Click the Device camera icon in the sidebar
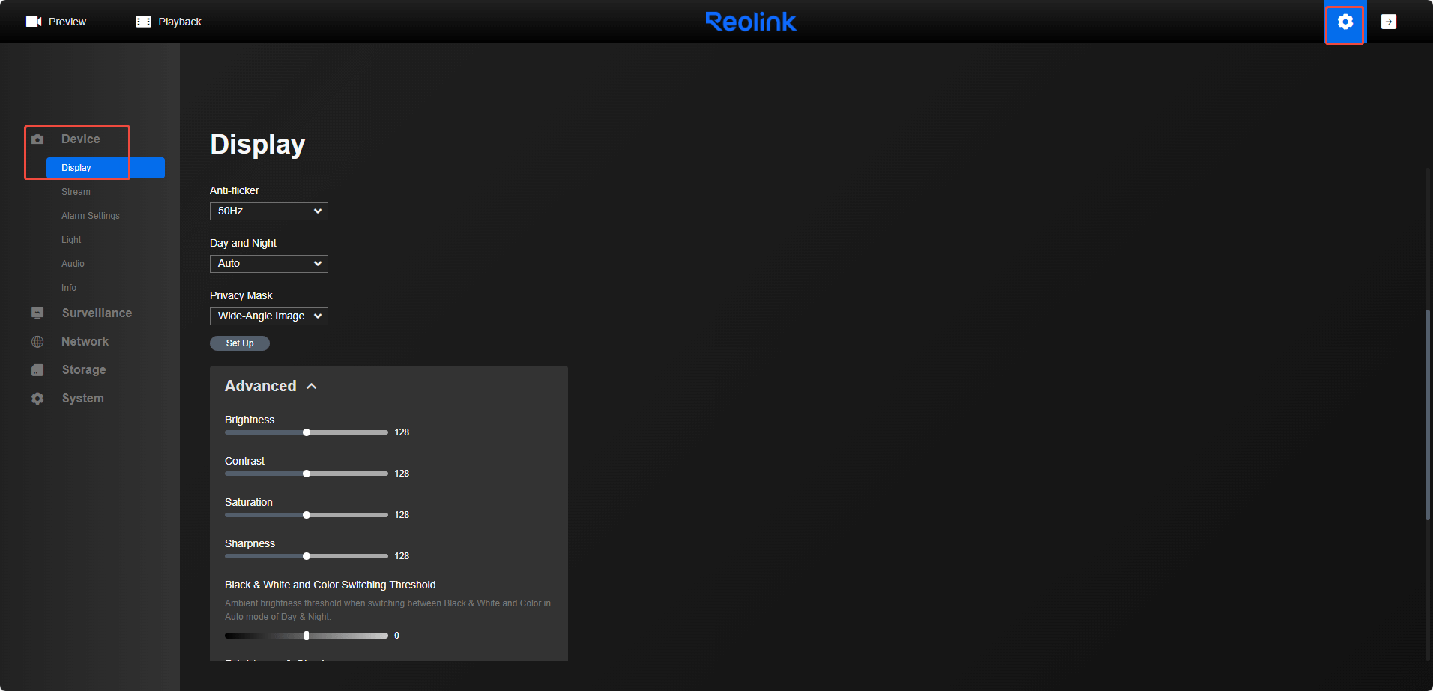 [x=37, y=139]
